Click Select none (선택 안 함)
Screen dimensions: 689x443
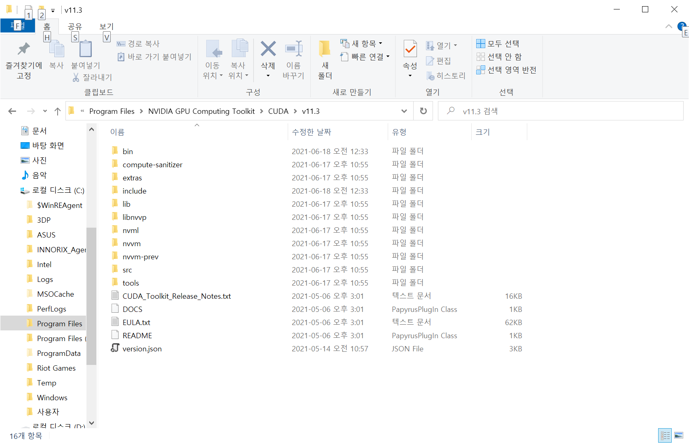pos(499,57)
